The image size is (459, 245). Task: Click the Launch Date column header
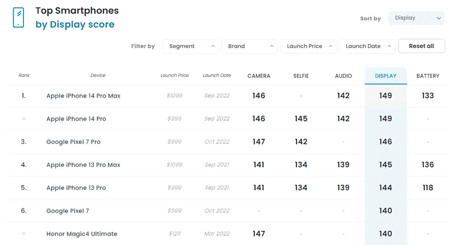pyautogui.click(x=217, y=76)
